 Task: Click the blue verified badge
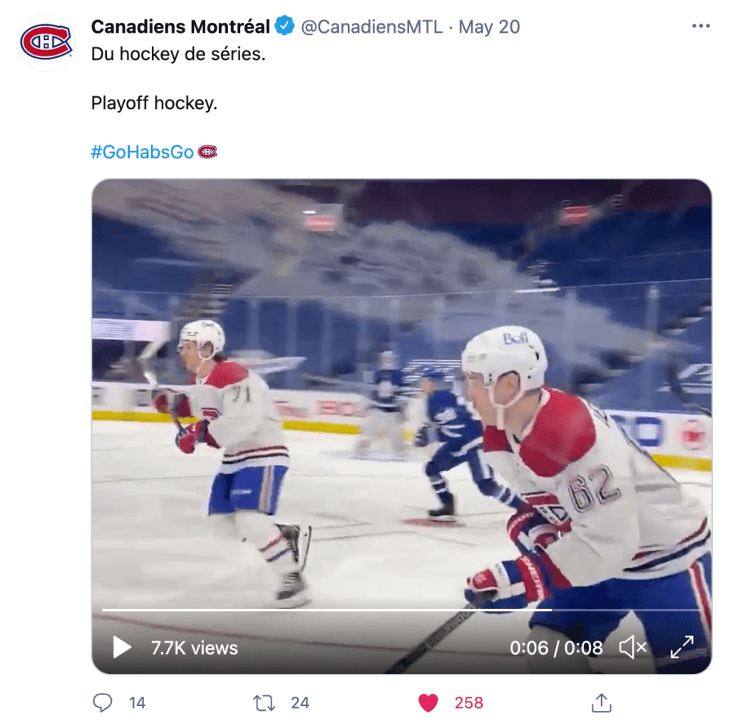click(285, 27)
